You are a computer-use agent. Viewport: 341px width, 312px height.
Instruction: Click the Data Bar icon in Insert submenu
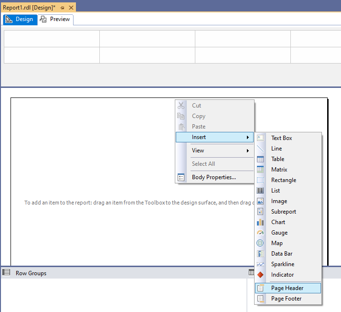coord(260,254)
